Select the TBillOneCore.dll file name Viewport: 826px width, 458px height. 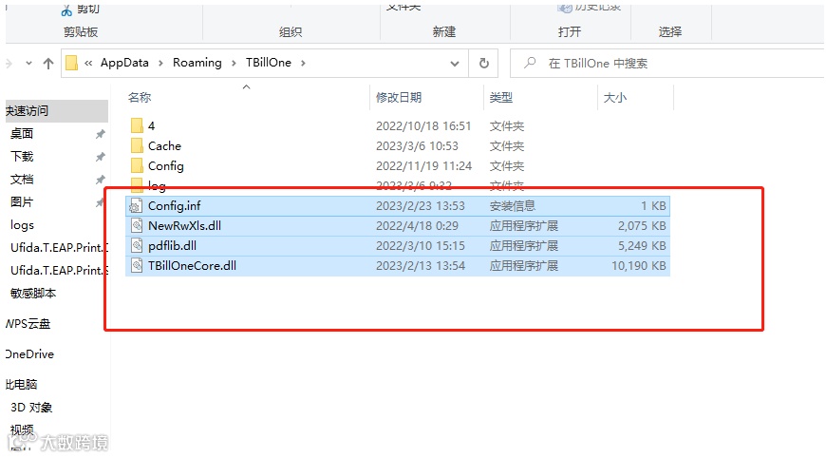pos(193,266)
